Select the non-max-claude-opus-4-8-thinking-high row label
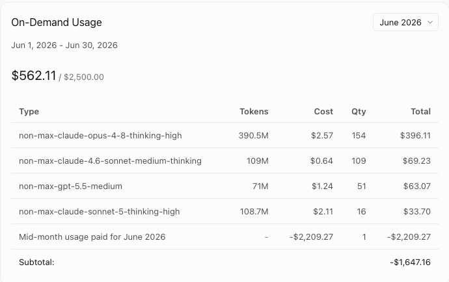 pos(100,136)
